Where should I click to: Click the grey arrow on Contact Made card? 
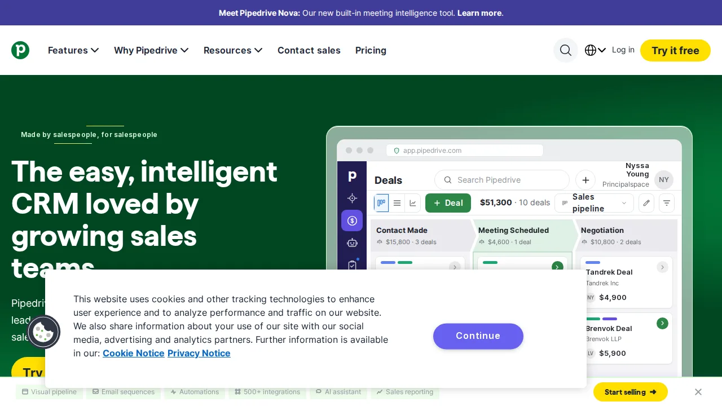click(455, 267)
